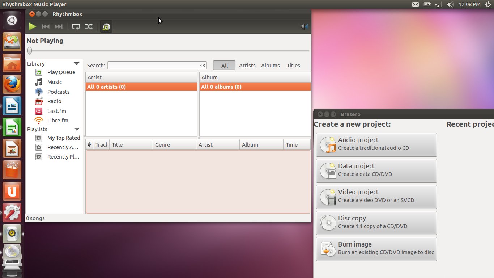The height and width of the screenshot is (278, 494).
Task: Open Last.fm in the Library sidebar
Action: pyautogui.click(x=56, y=111)
